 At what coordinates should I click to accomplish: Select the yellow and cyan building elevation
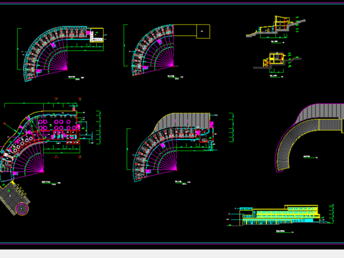[x=281, y=215]
